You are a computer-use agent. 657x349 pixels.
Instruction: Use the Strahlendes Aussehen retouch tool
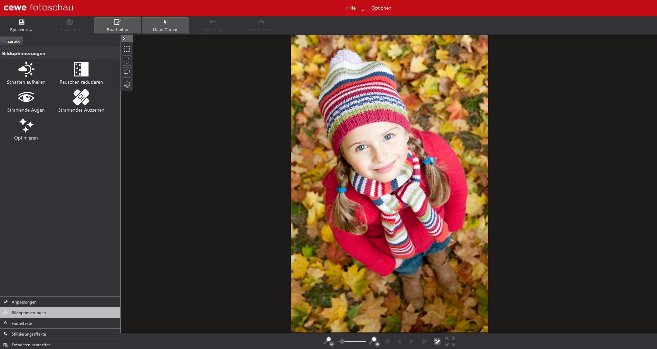pos(81,101)
